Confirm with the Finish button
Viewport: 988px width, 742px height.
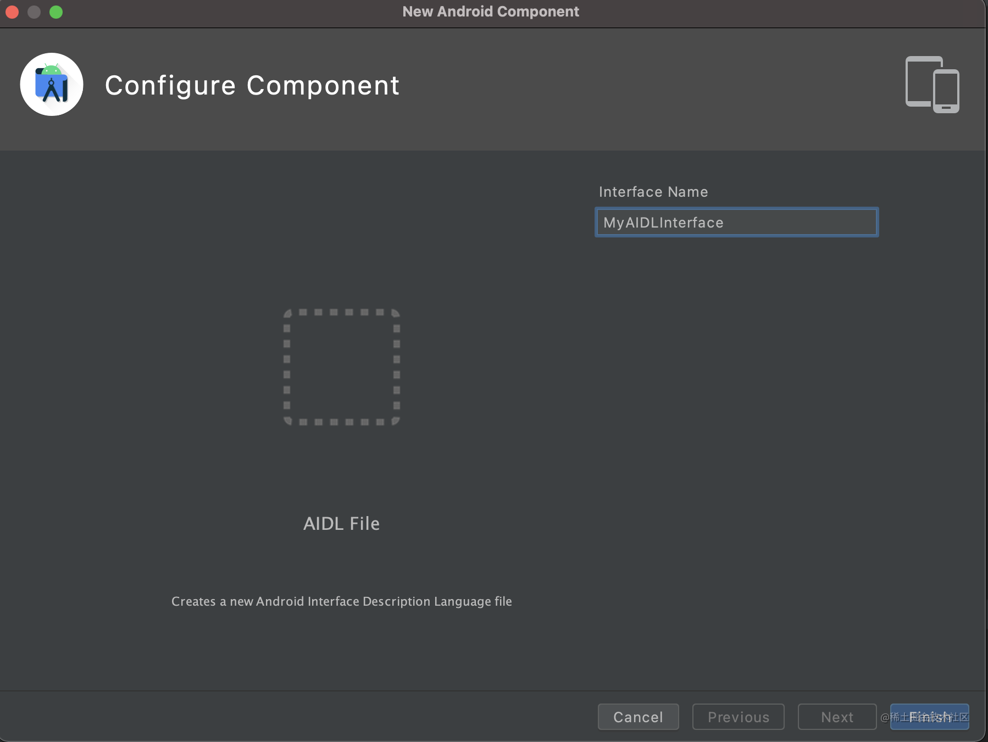(929, 717)
